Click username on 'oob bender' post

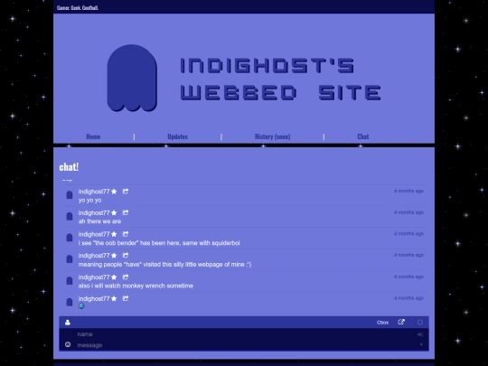pos(94,234)
